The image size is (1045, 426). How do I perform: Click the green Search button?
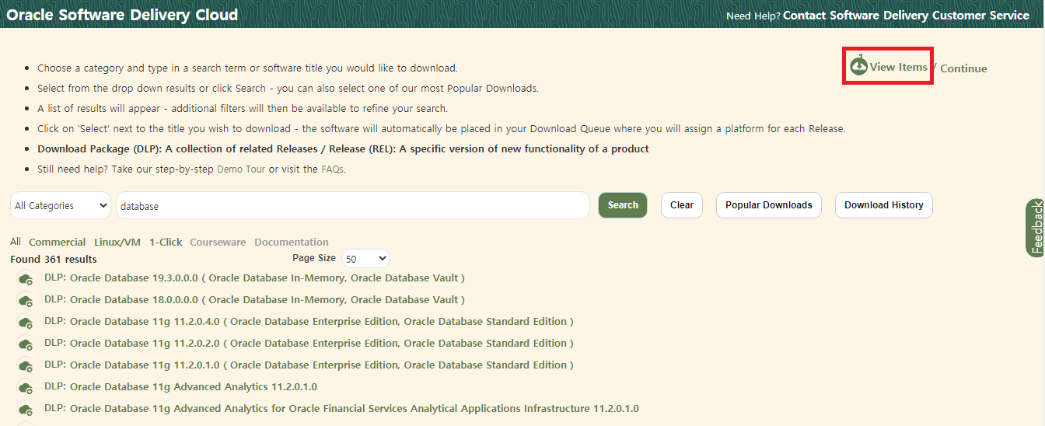[623, 205]
